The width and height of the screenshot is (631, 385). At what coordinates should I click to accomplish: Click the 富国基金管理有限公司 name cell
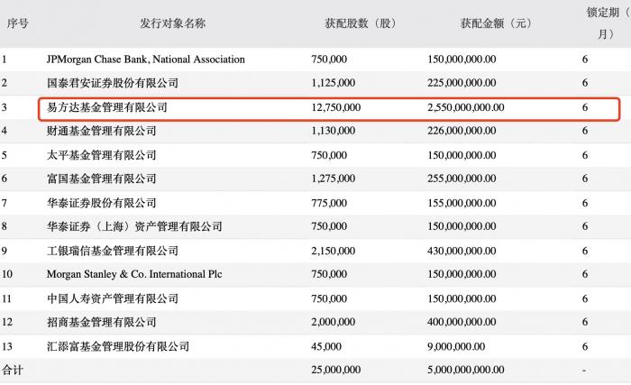pos(101,179)
